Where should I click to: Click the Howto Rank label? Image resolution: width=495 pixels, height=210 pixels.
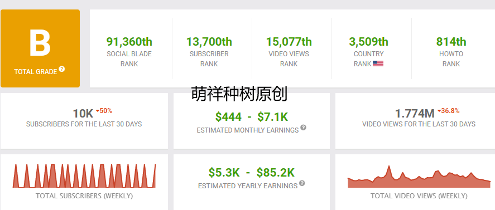pos(451,59)
